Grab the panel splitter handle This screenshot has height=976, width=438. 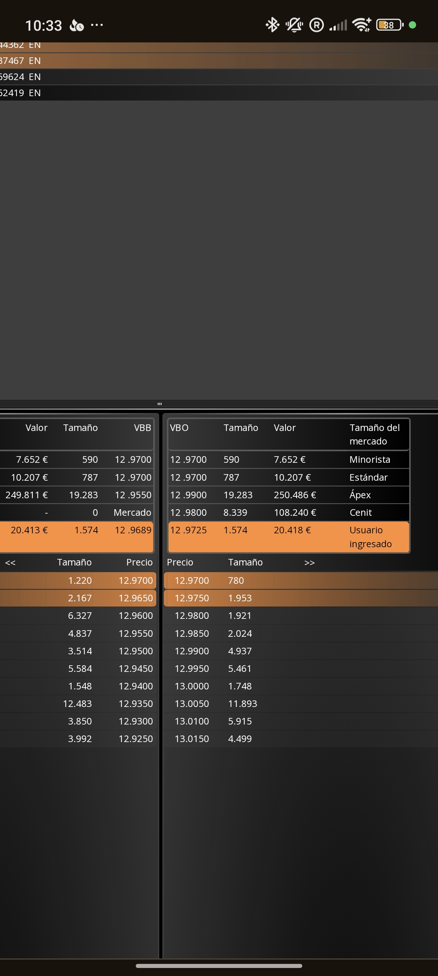pos(160,404)
